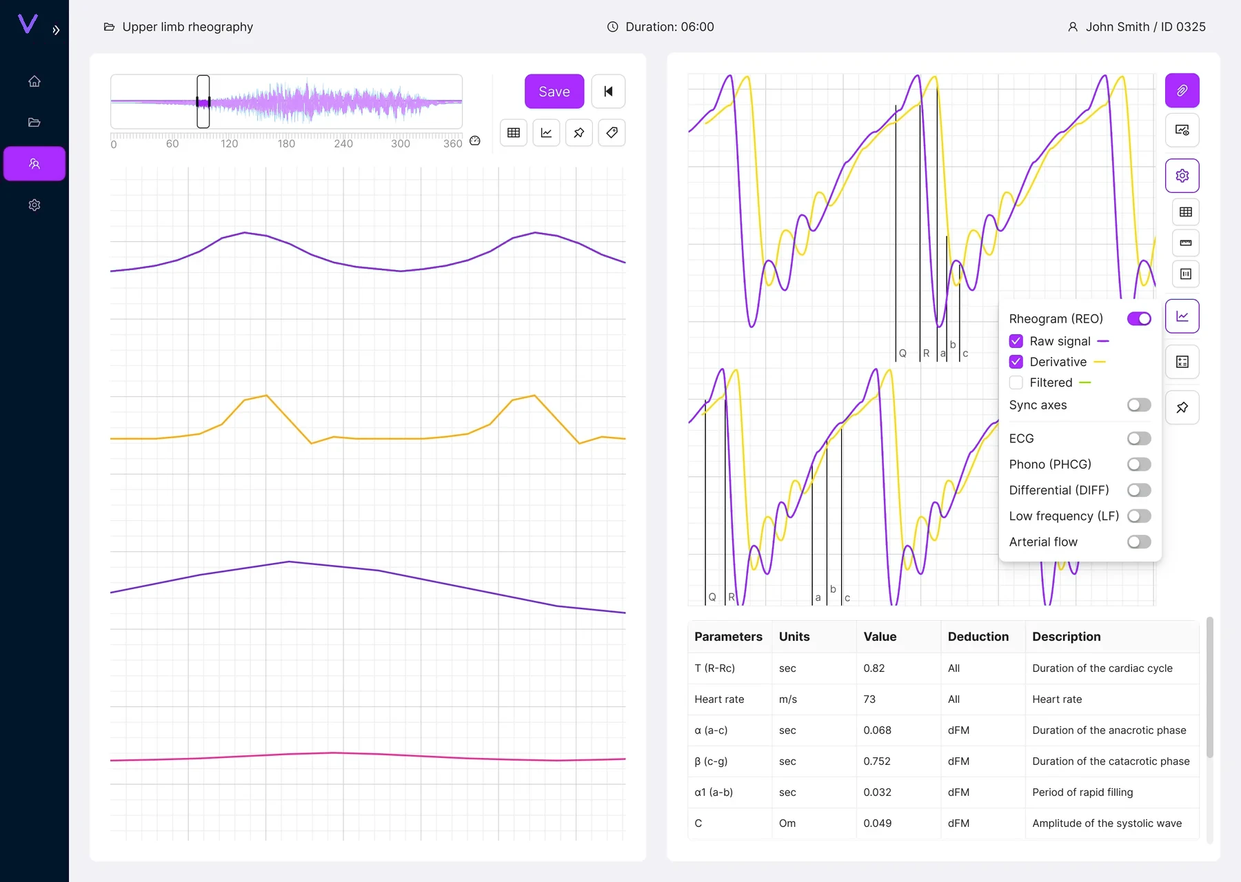The image size is (1241, 882).
Task: Click the Duration: 06:00 label
Action: (669, 27)
